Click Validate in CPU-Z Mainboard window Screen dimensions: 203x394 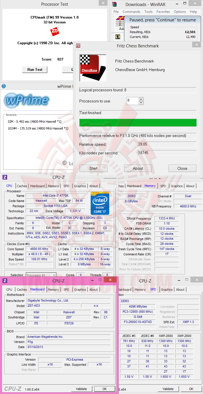tap(82, 389)
